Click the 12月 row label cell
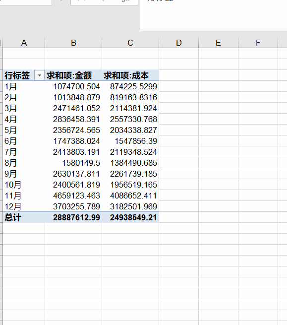This screenshot has width=287, height=325. pyautogui.click(x=24, y=206)
